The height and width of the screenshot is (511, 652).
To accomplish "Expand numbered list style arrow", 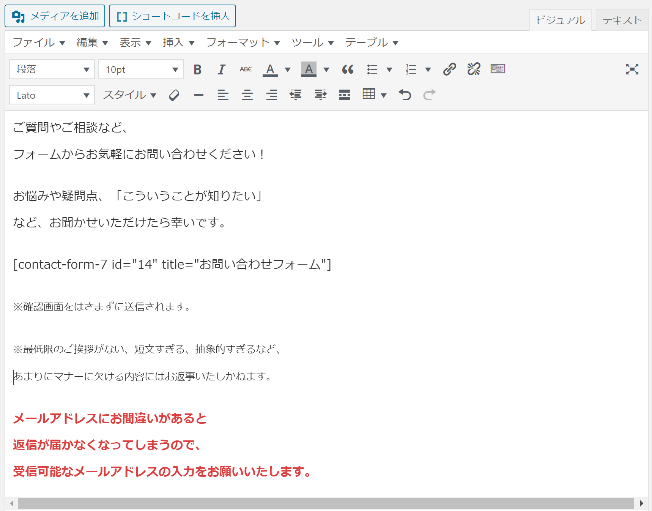I will click(x=428, y=69).
